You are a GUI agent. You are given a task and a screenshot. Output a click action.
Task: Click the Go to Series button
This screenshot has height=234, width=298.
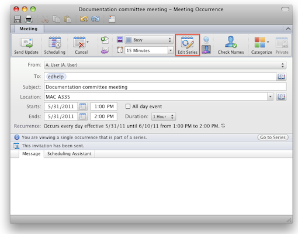(x=273, y=137)
